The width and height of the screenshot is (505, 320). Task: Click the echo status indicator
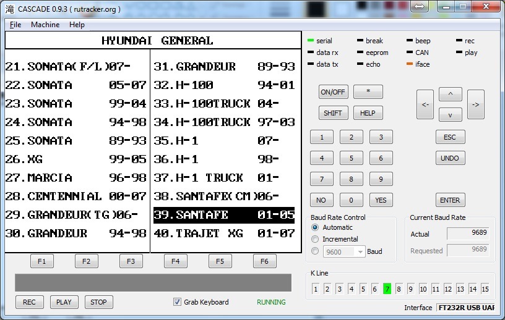pyautogui.click(x=360, y=64)
